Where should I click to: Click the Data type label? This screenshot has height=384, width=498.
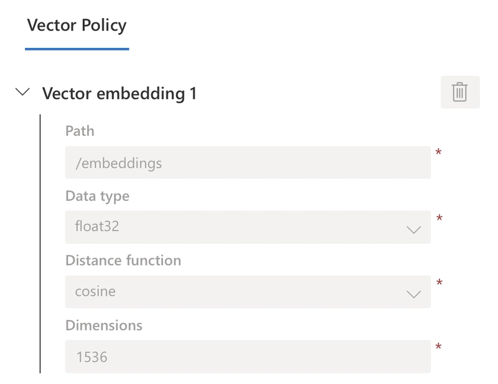(x=98, y=196)
